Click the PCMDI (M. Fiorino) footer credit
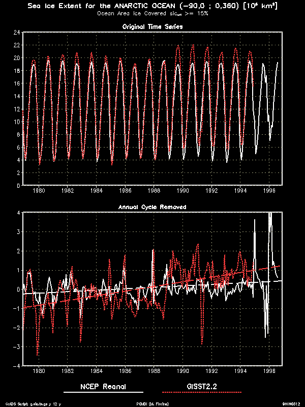 point(152,403)
